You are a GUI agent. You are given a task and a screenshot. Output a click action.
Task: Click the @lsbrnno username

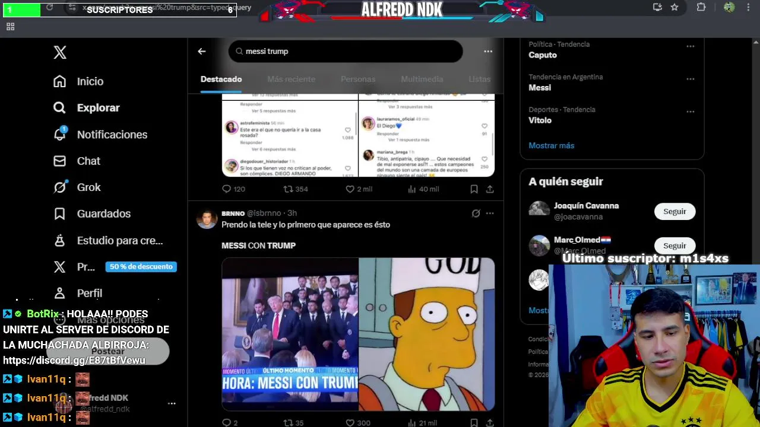264,213
